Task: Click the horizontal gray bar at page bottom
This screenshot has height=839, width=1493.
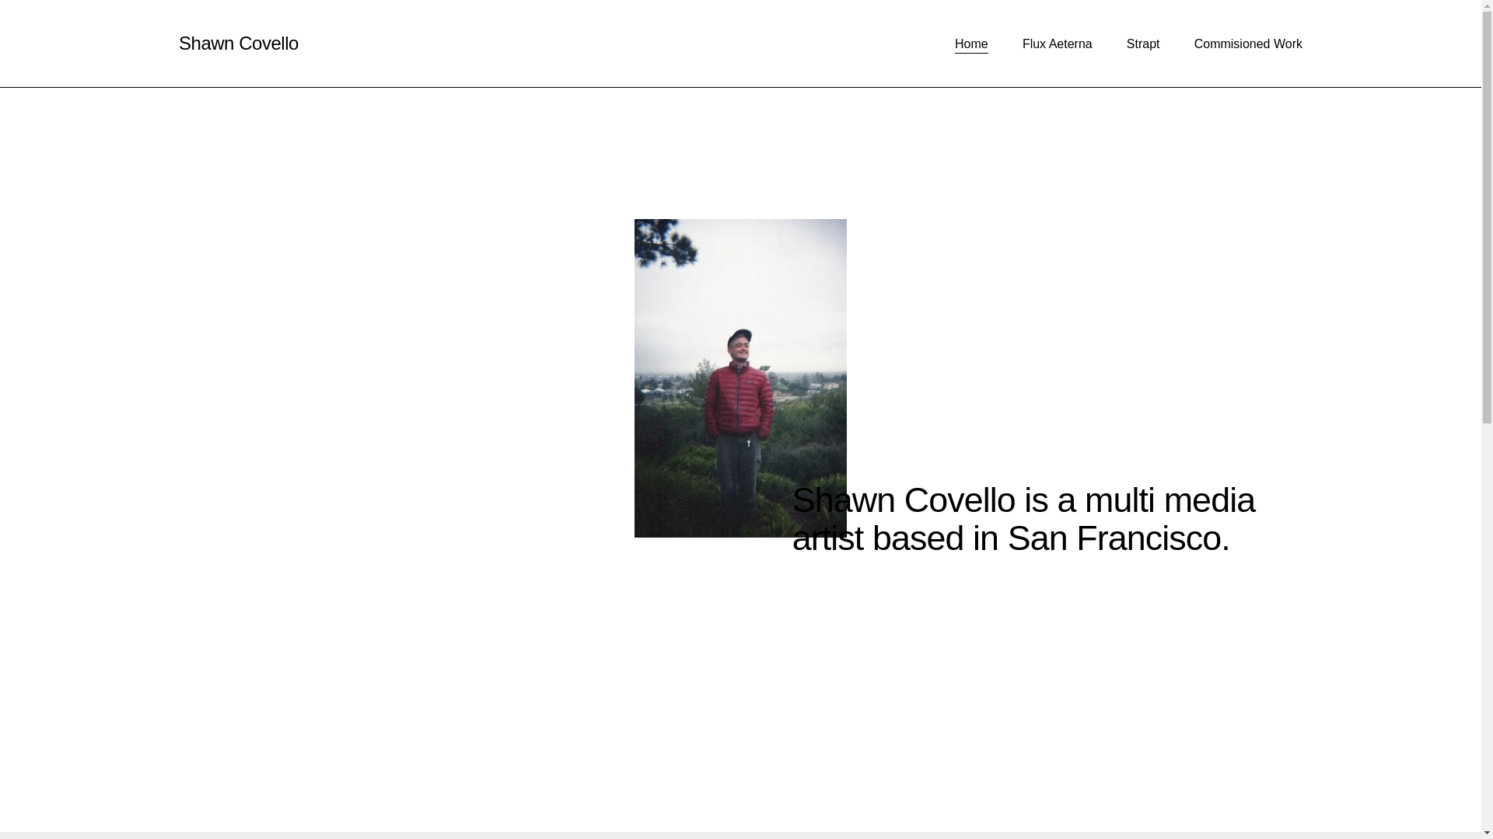Action: click(x=740, y=835)
